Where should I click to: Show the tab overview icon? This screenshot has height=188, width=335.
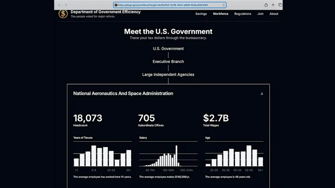point(280,5)
